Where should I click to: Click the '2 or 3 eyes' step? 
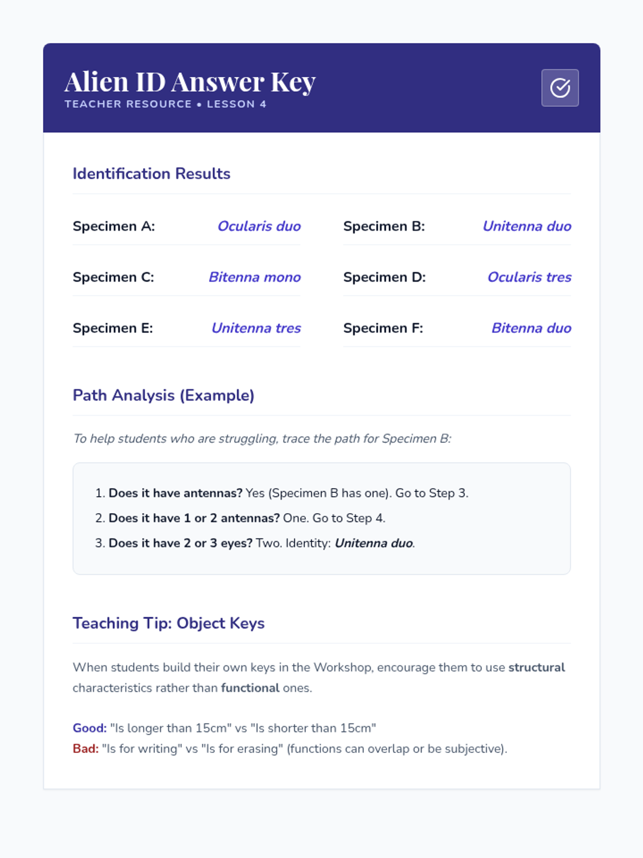(255, 543)
